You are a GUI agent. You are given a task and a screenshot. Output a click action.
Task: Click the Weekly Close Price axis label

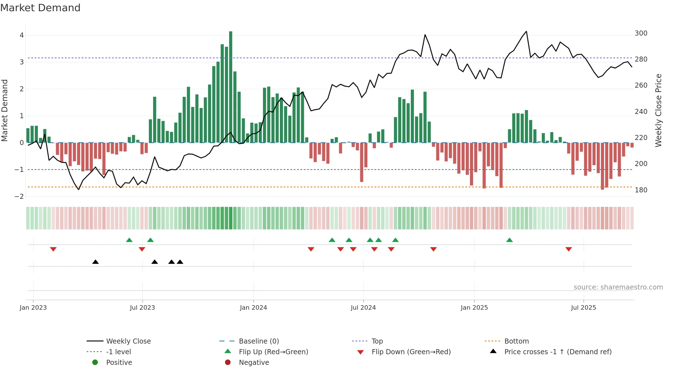658,110
